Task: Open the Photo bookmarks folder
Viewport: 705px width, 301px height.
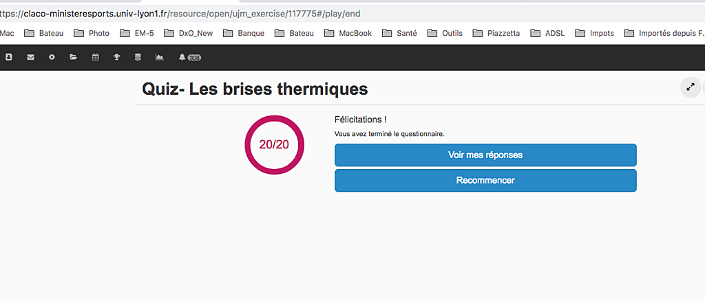Action: 92,33
